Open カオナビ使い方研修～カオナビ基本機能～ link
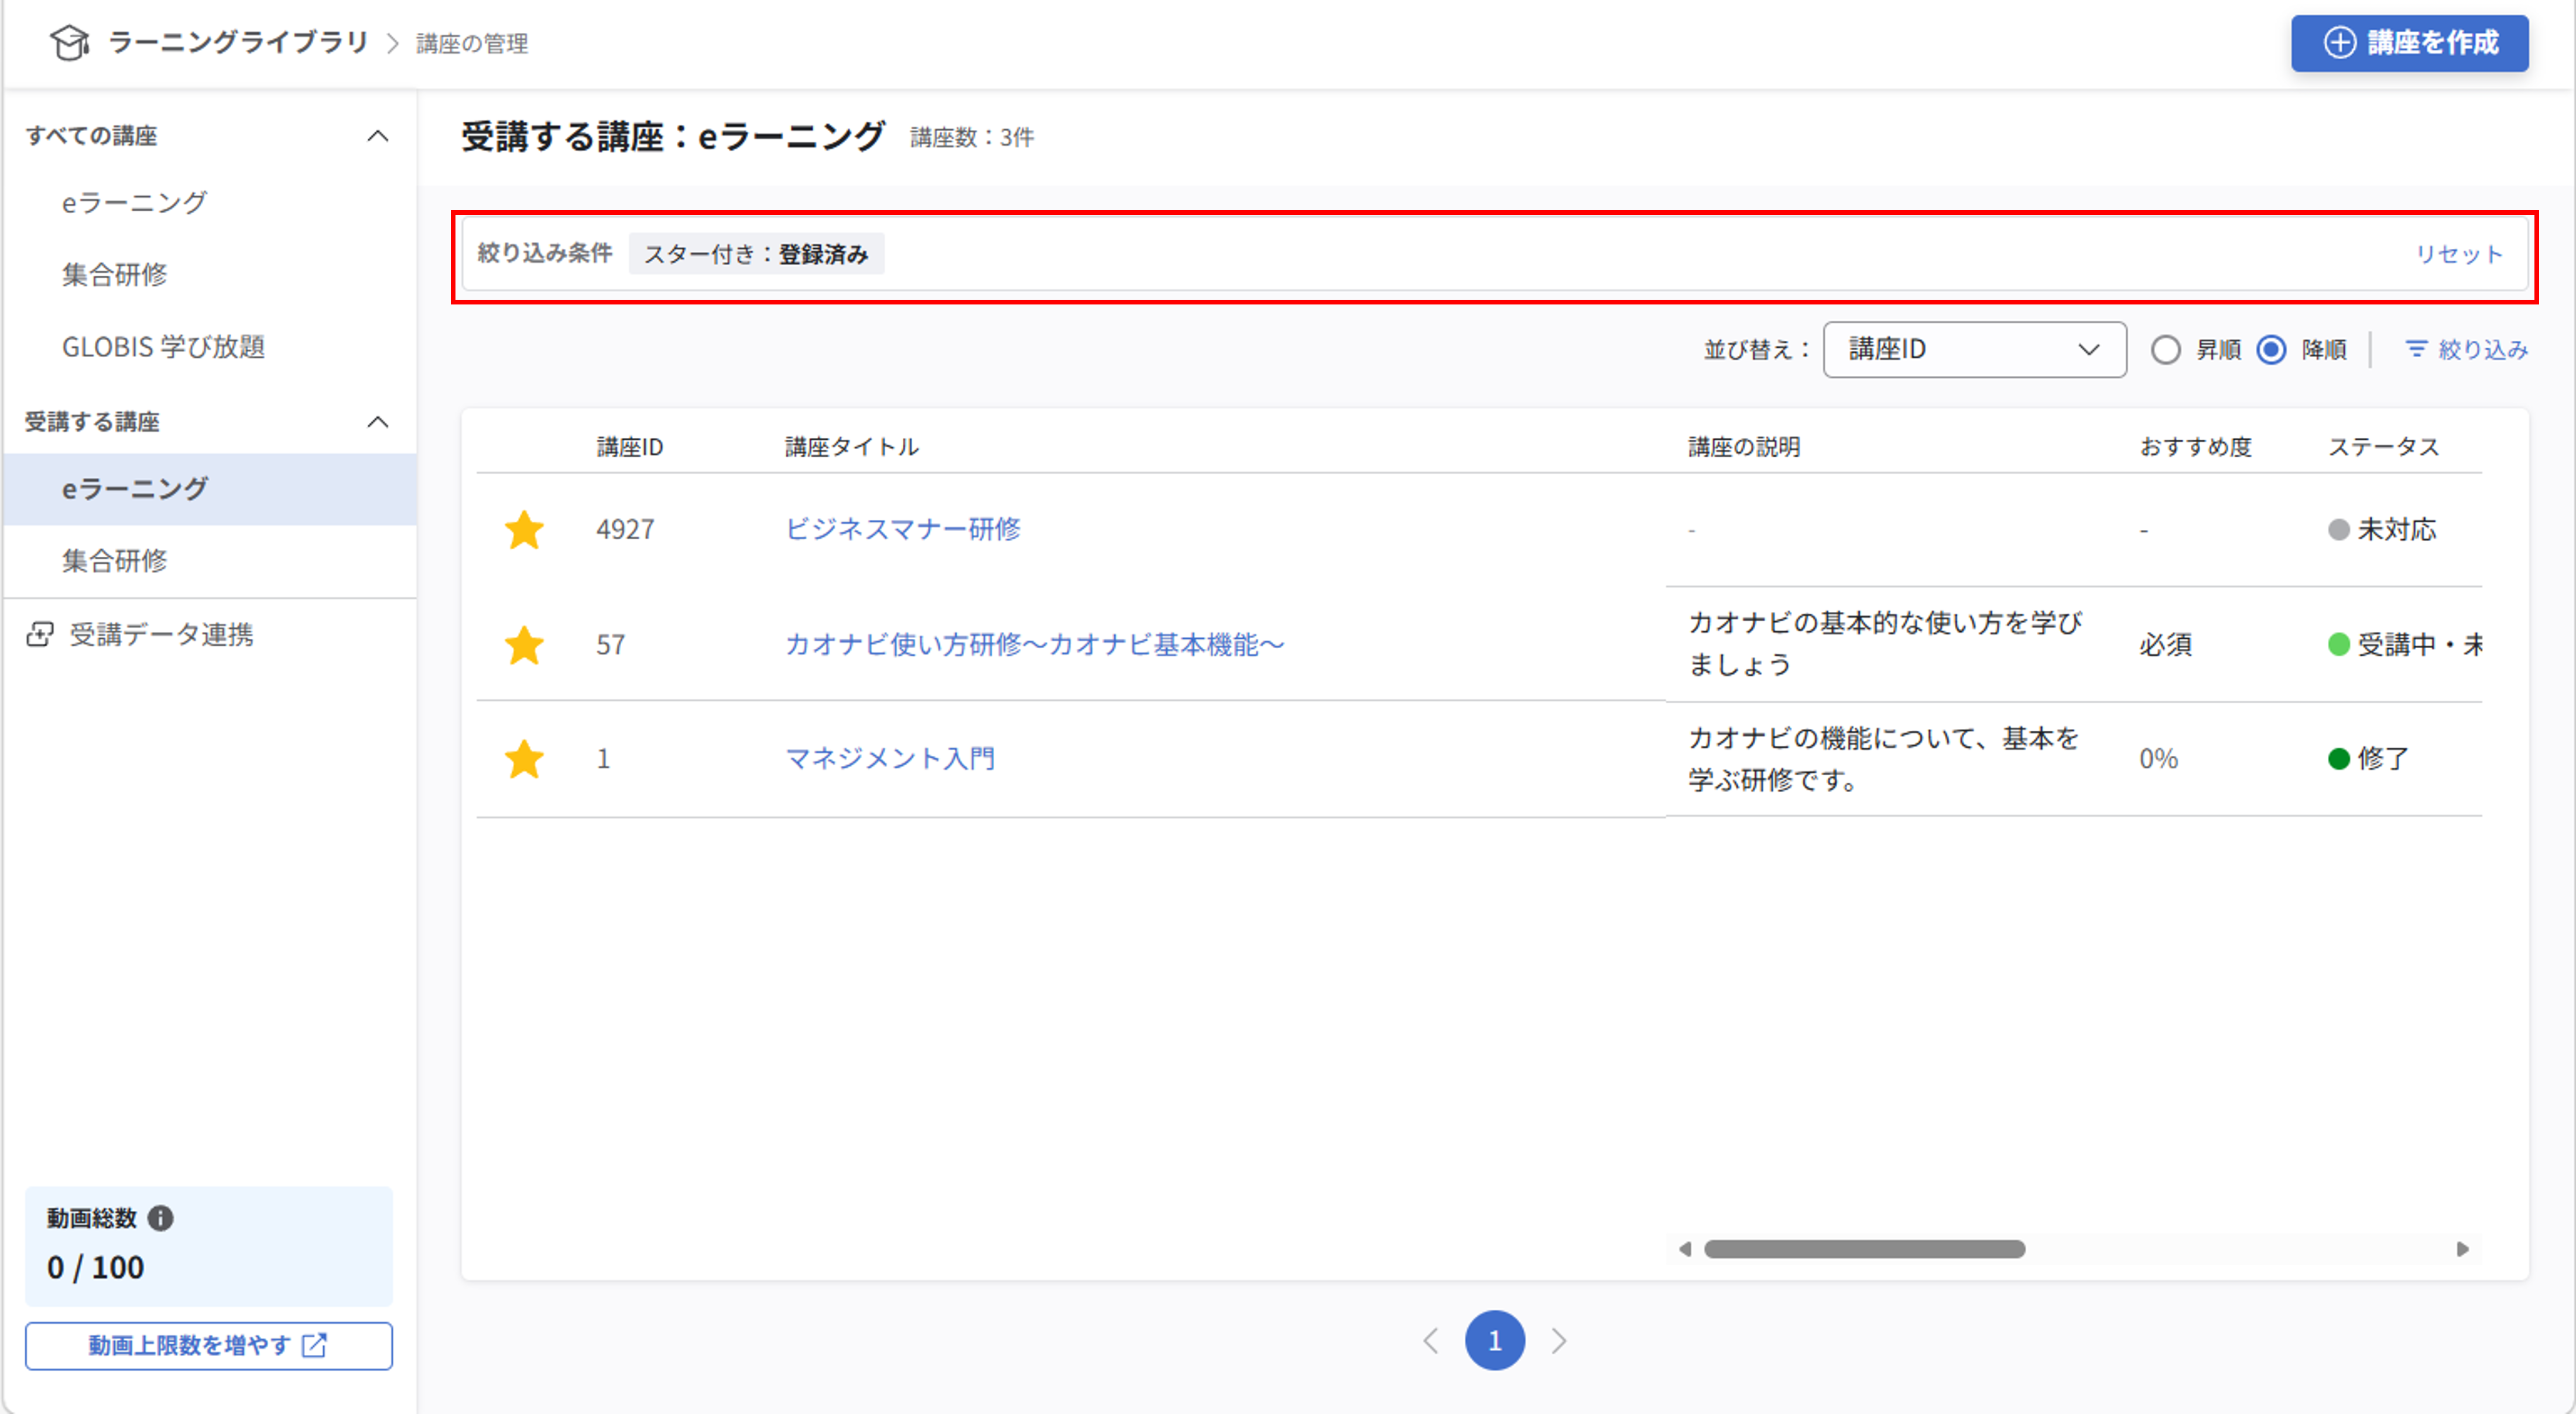This screenshot has width=2576, height=1414. (x=1034, y=644)
